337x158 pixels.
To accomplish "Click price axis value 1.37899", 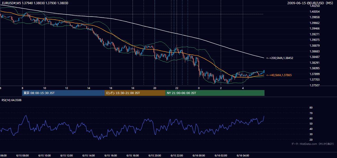I will pos(315,74).
